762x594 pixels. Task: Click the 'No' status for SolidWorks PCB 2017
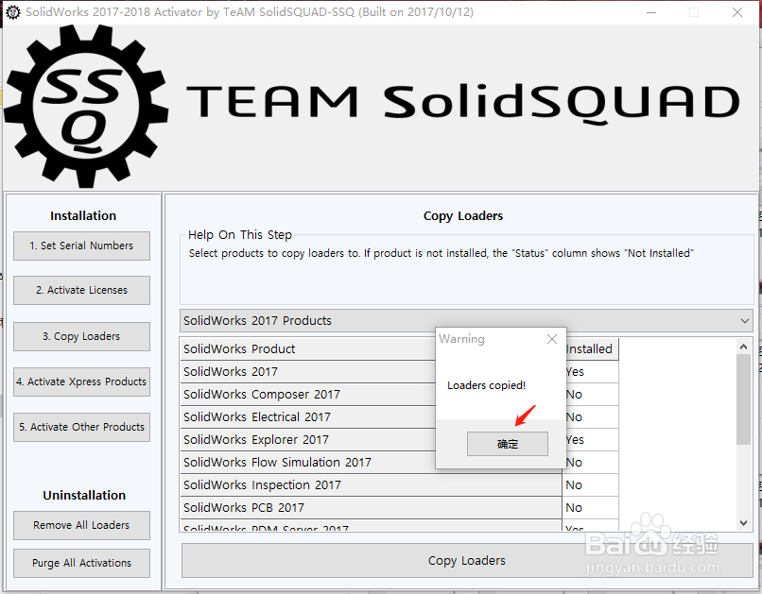click(x=590, y=508)
